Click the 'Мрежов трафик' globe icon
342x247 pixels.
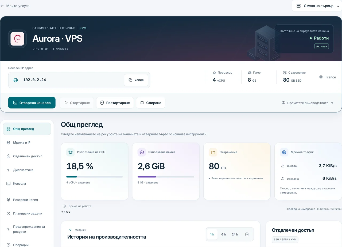tap(284, 152)
